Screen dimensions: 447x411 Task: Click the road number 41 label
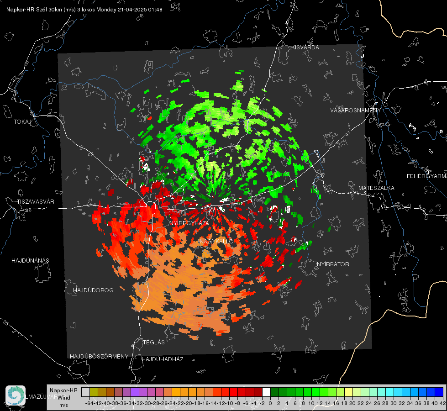tap(347, 133)
